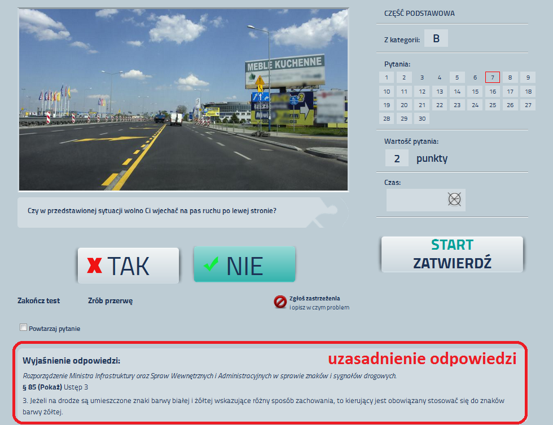Click the Zrób przerwę link

tap(110, 300)
